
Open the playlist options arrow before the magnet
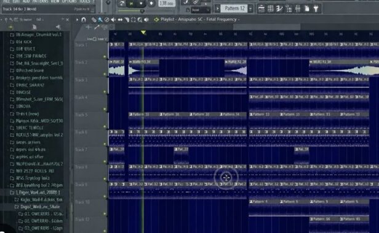77,20
